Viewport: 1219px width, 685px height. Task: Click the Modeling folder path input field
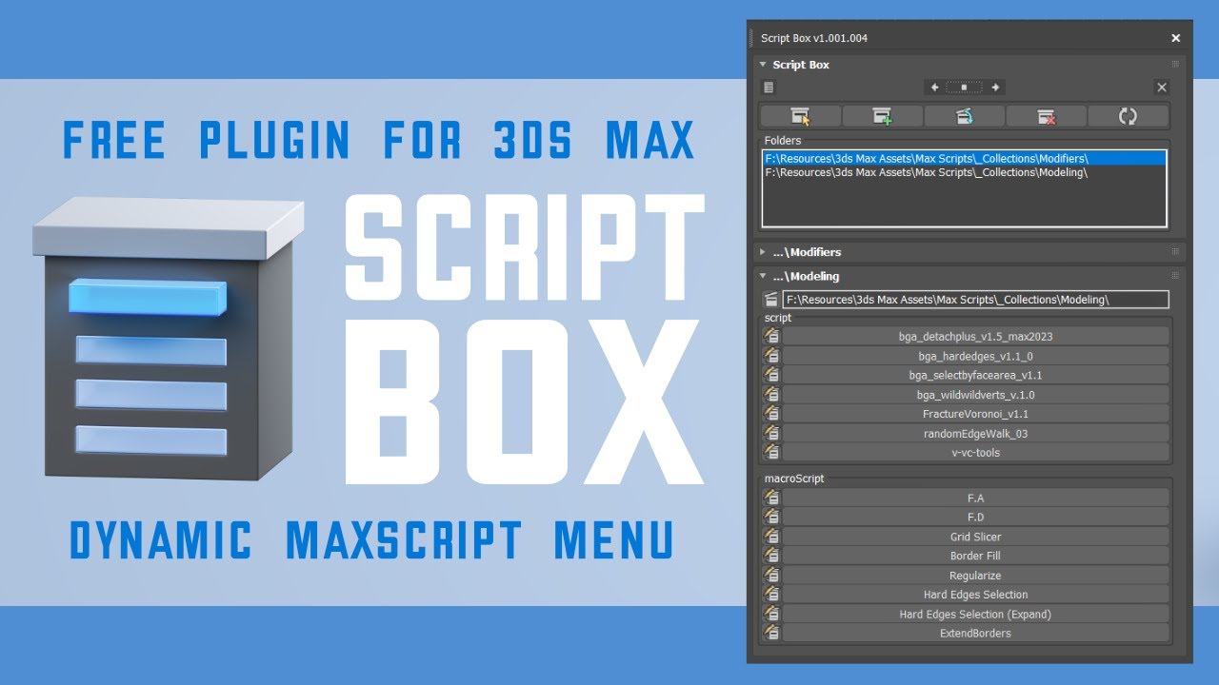pos(975,300)
